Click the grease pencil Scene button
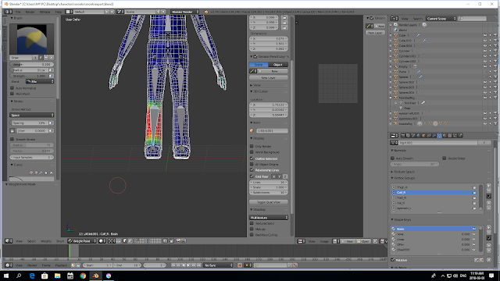The height and width of the screenshot is (281, 500). tap(259, 65)
